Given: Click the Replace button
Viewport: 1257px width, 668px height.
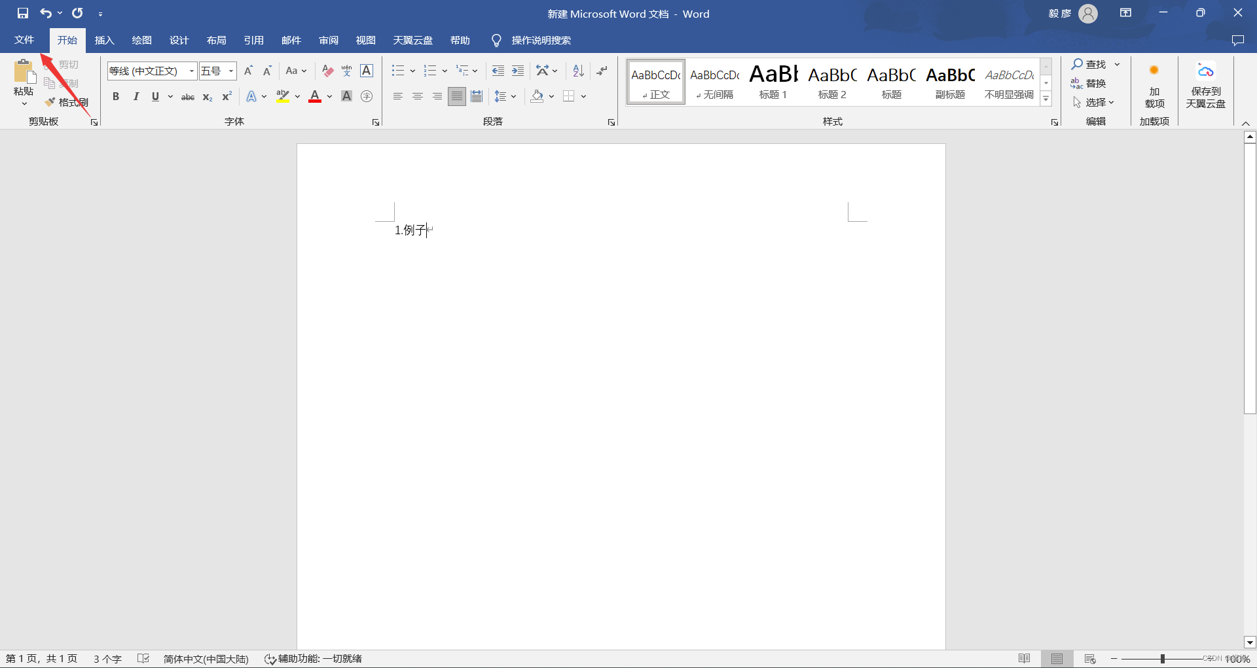Looking at the screenshot, I should pos(1088,83).
